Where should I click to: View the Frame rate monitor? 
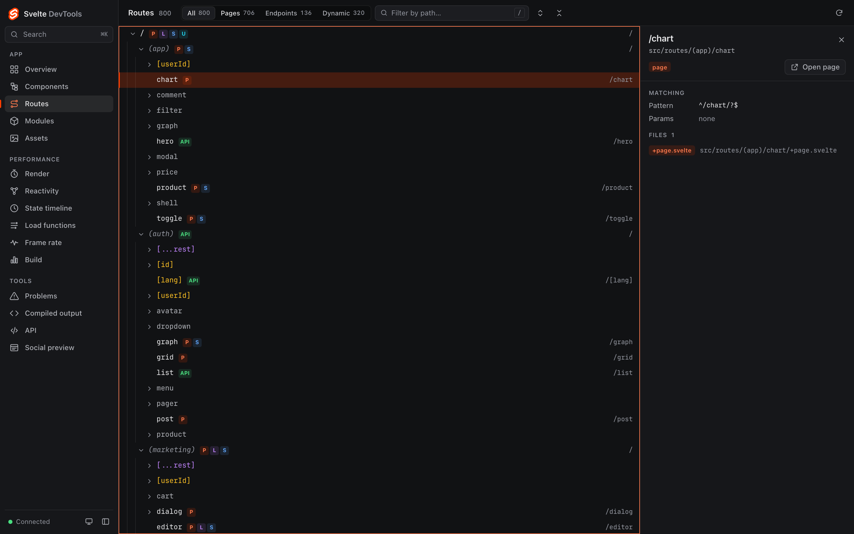tap(59, 243)
